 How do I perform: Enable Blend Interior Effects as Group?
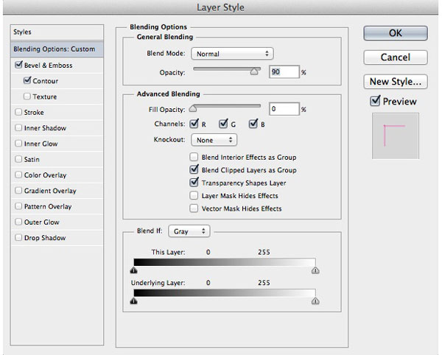194,157
